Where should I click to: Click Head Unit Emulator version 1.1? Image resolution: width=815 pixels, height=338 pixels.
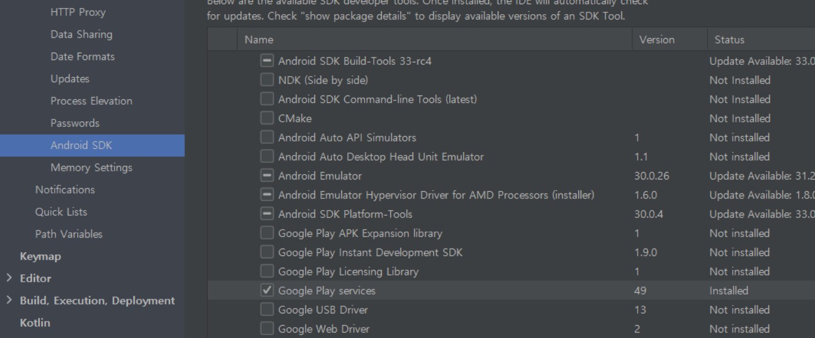641,157
